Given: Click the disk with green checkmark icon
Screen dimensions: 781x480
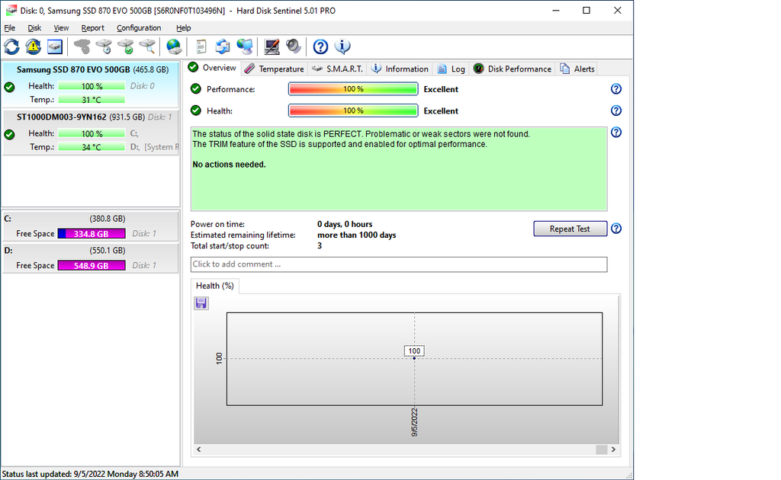Looking at the screenshot, I should click(x=126, y=46).
